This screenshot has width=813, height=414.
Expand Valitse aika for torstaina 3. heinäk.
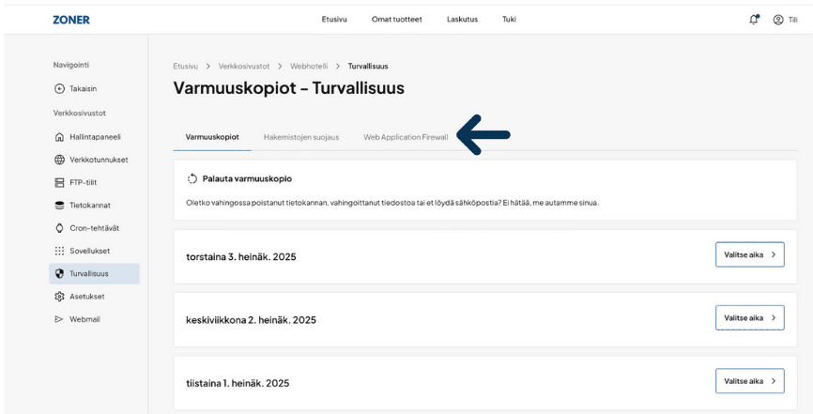tap(749, 253)
